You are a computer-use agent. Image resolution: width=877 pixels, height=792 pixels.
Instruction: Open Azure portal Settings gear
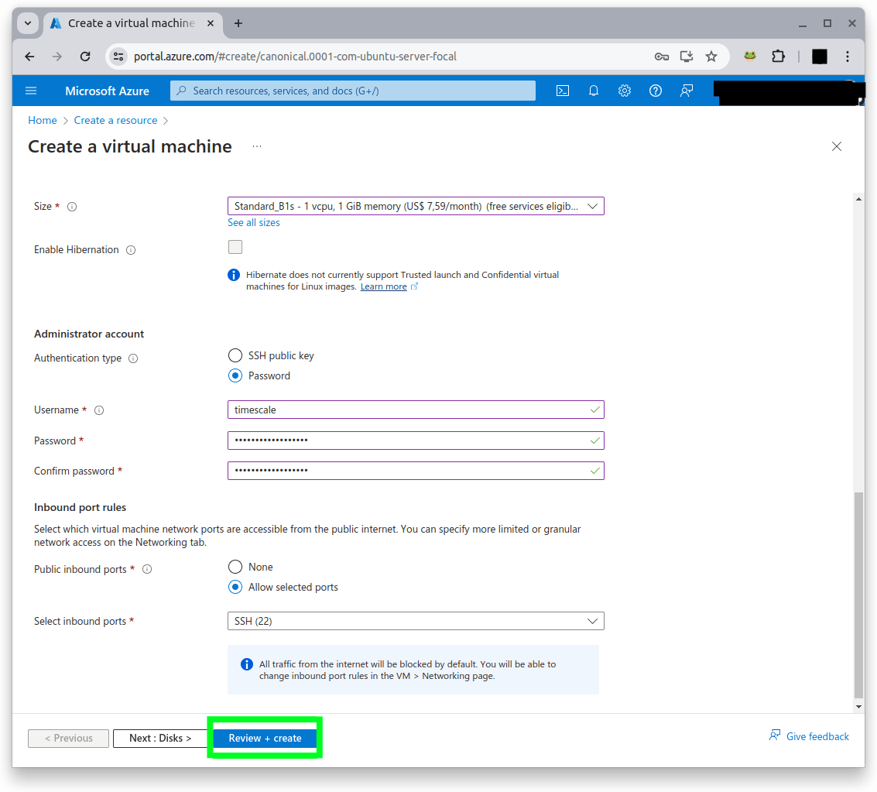click(625, 91)
